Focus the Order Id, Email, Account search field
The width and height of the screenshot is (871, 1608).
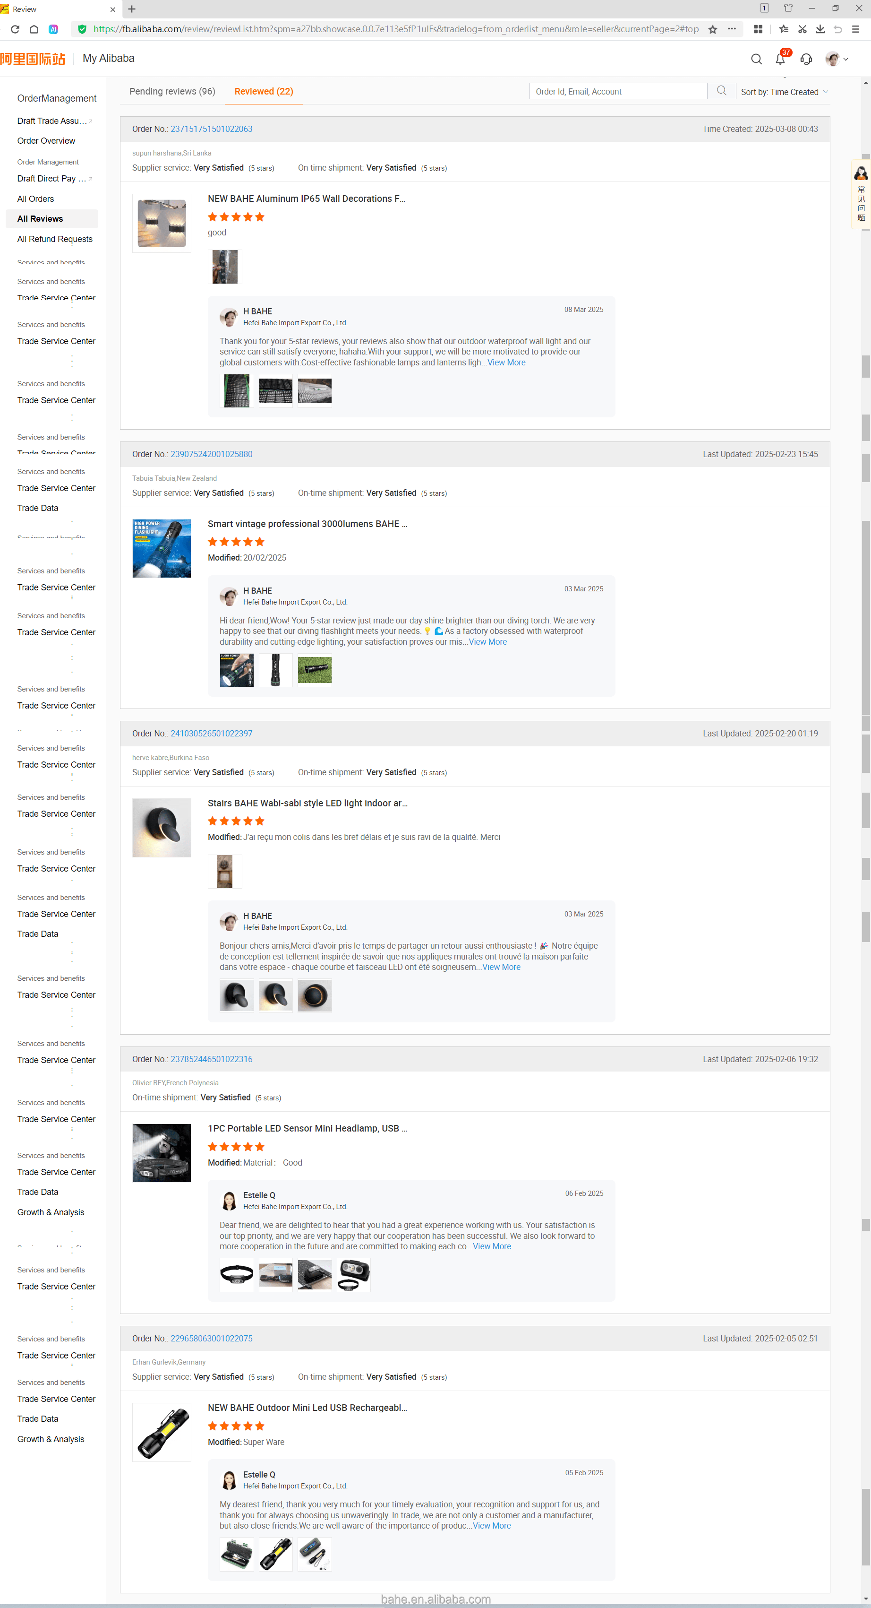[618, 91]
